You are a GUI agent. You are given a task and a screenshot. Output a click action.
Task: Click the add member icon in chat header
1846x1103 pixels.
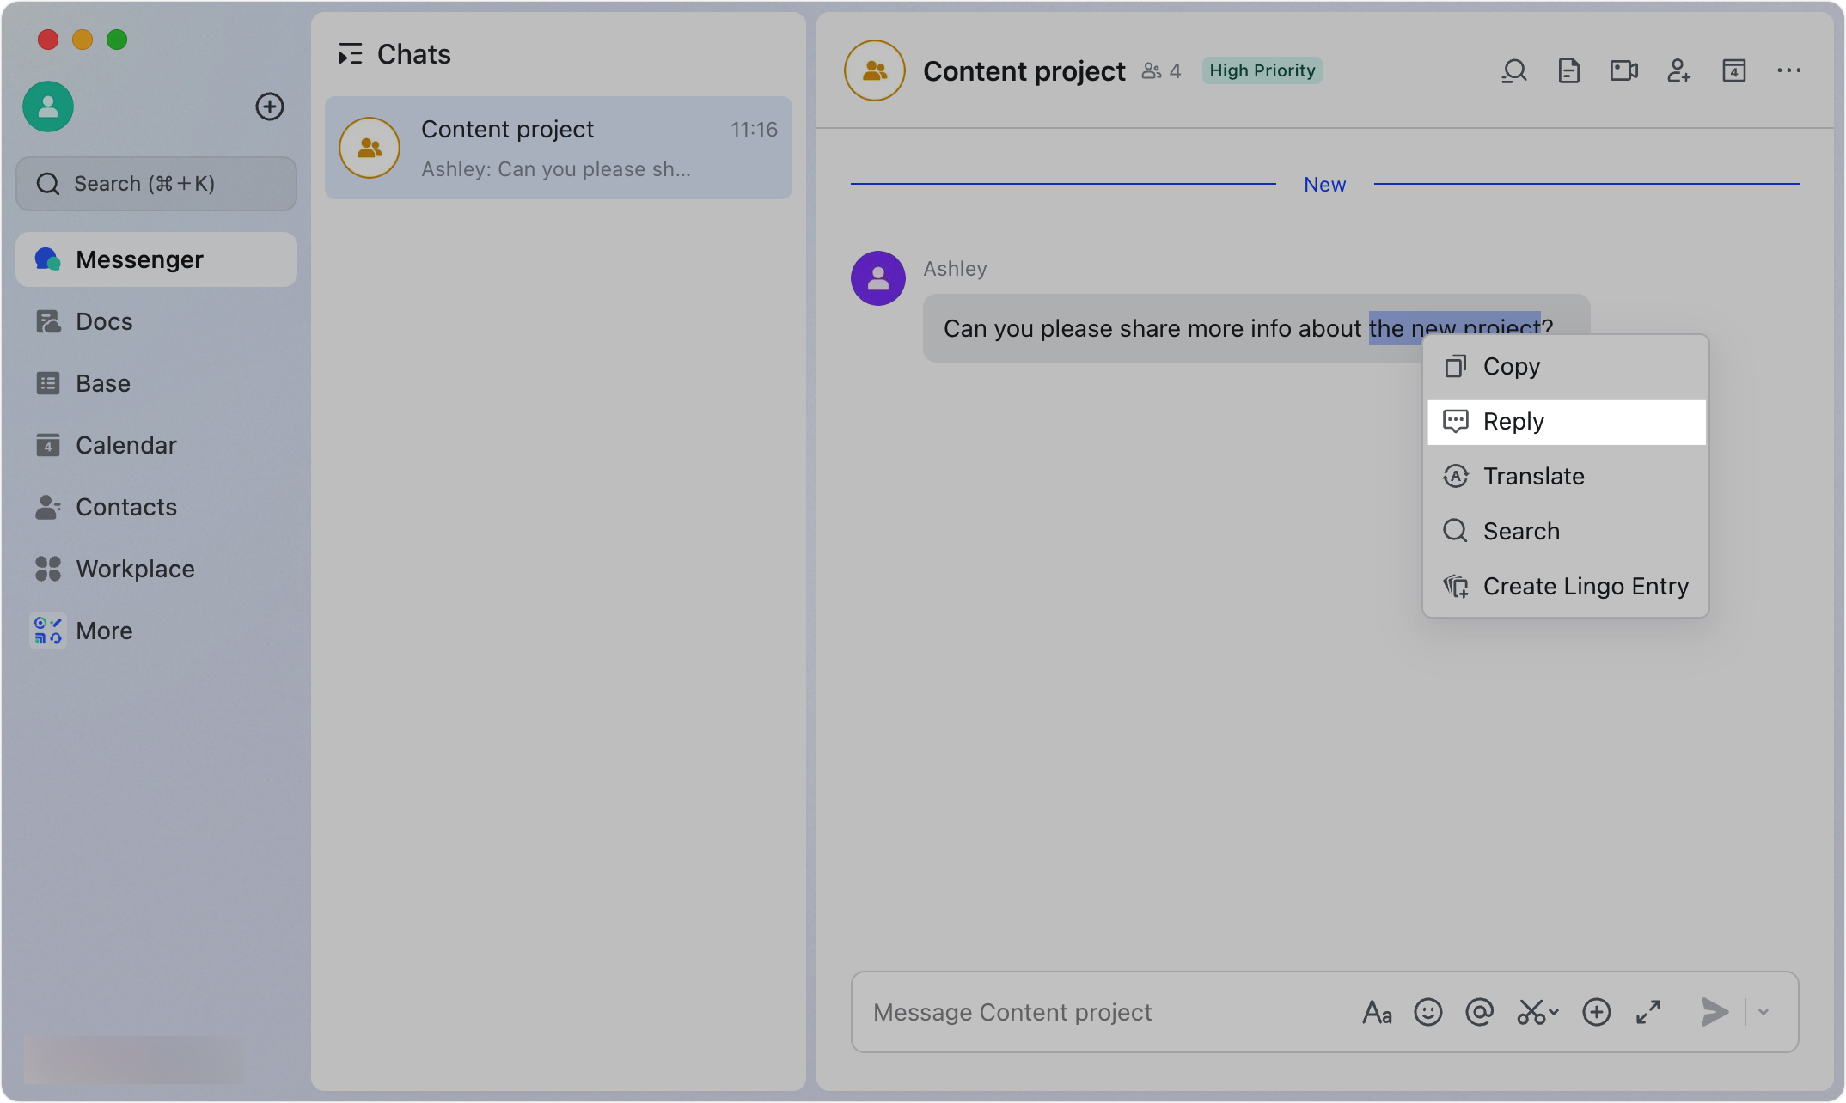tap(1678, 70)
